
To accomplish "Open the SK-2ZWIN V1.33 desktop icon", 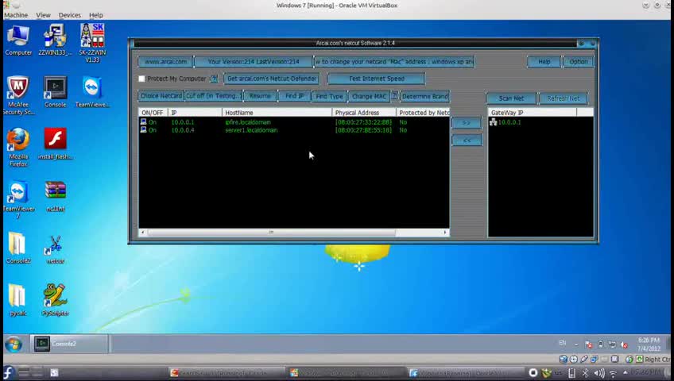I will click(x=92, y=43).
